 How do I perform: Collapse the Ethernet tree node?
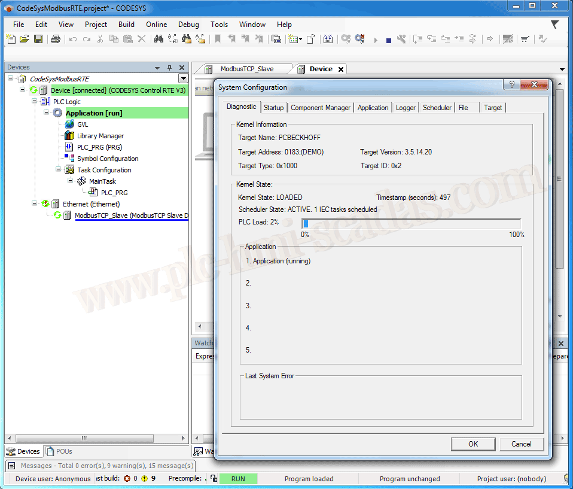coord(34,204)
